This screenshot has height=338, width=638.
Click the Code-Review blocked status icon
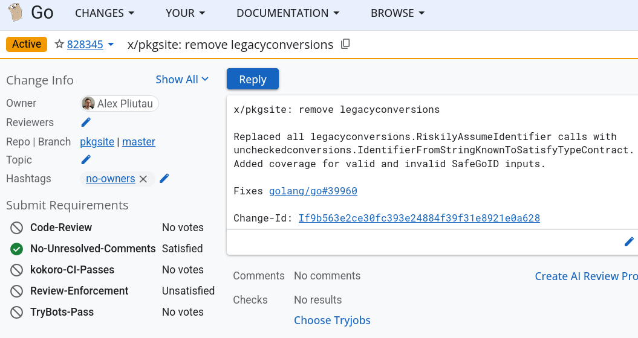(x=17, y=228)
